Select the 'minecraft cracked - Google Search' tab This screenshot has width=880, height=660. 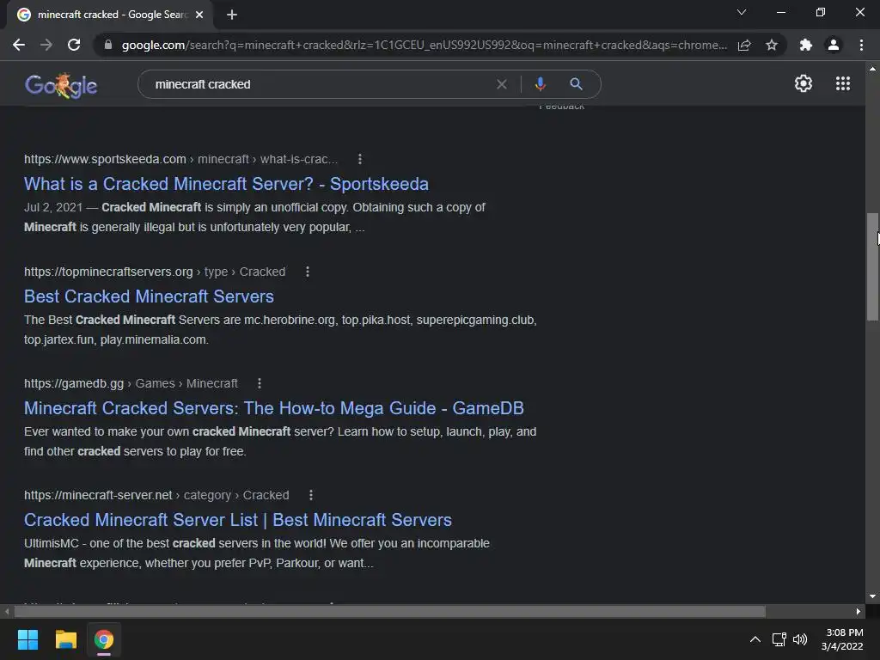110,15
